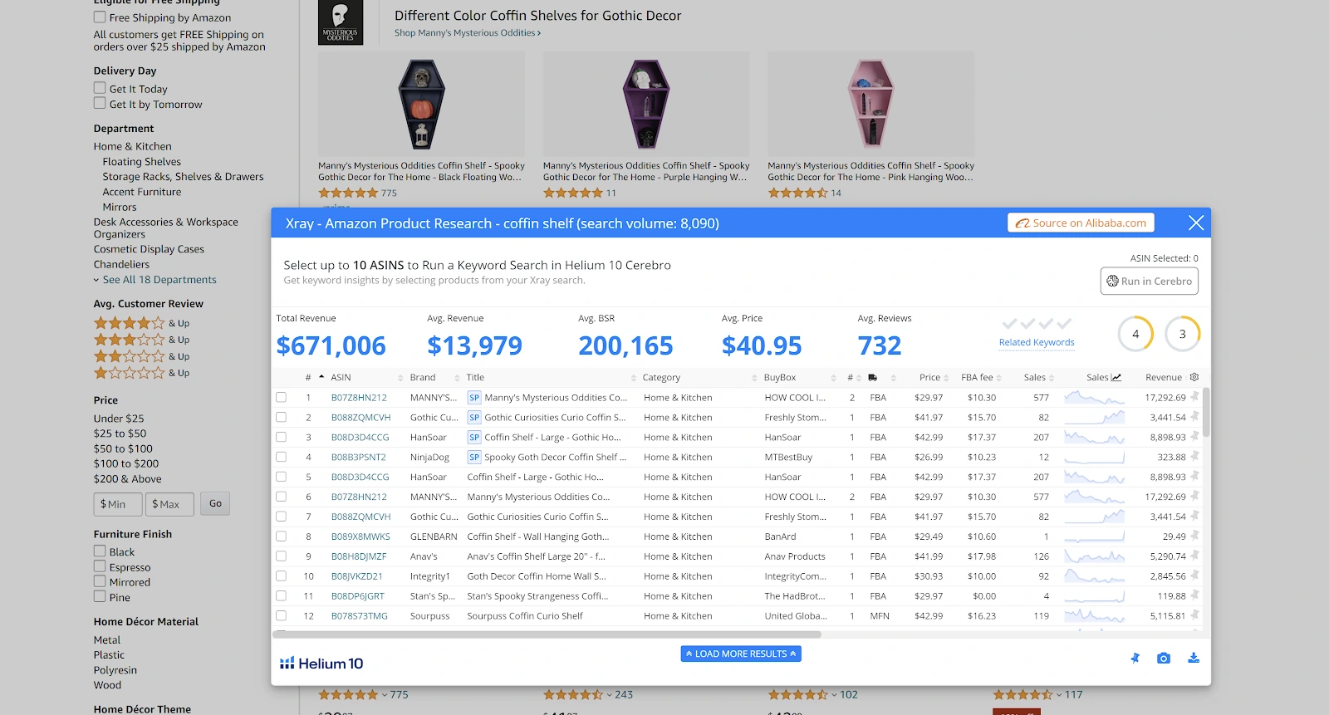Select checkbox for ASIN B088ZQMCVH row 2

click(282, 418)
